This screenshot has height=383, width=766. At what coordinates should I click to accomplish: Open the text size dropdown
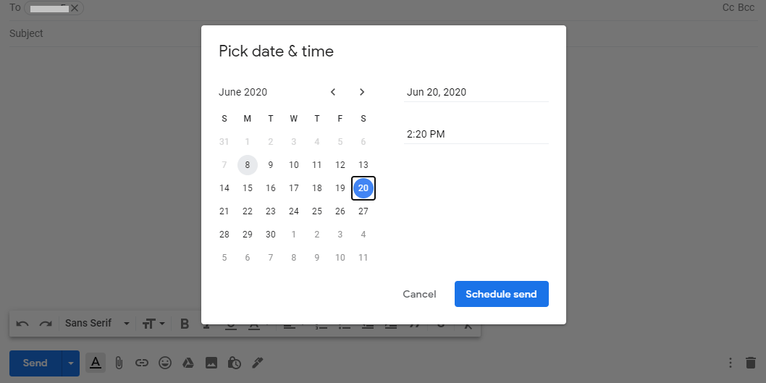153,324
